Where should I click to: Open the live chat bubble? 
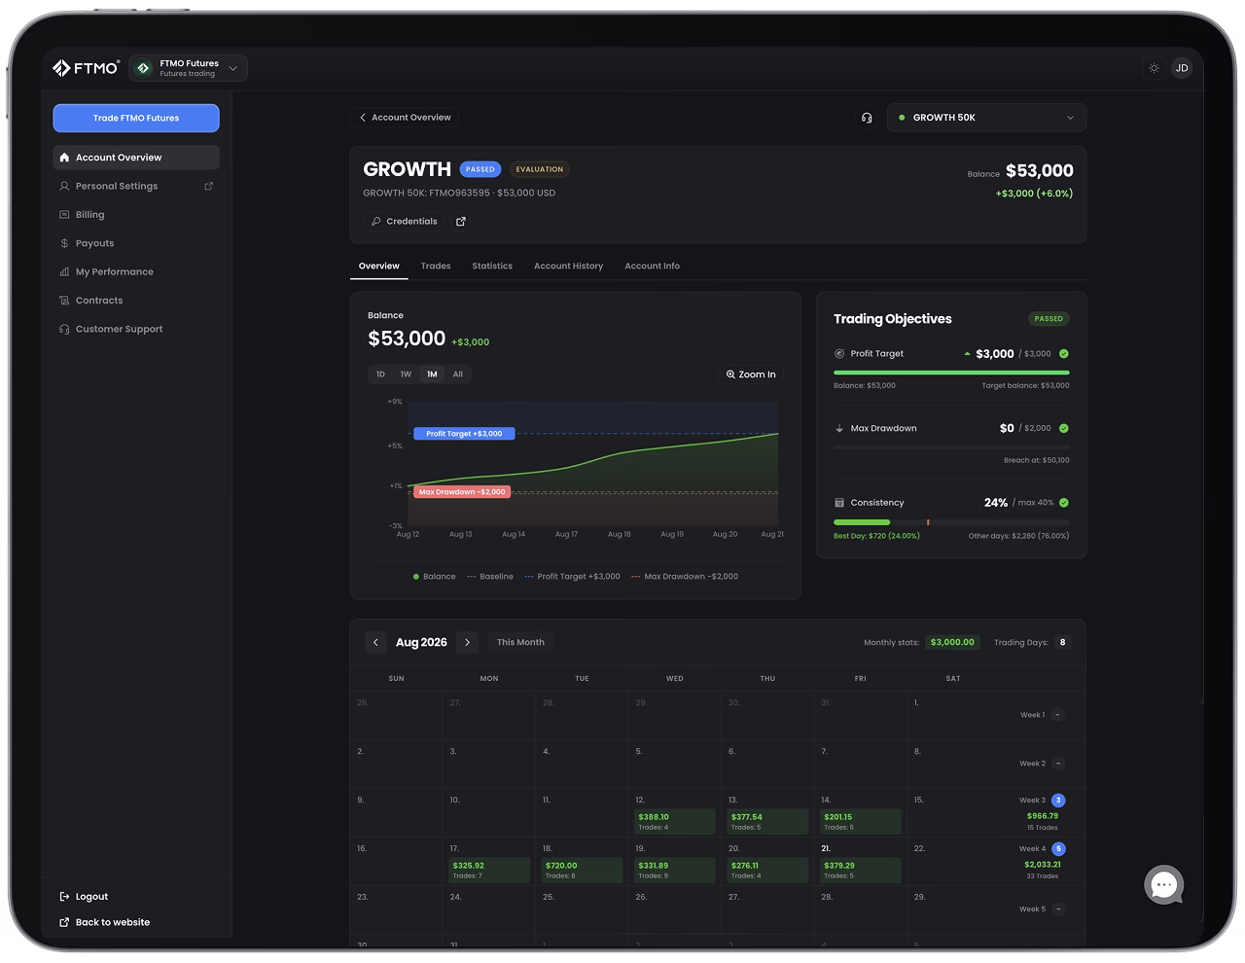1164,885
